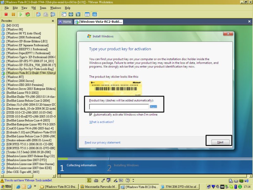Open the View menu

[x=24, y=8]
